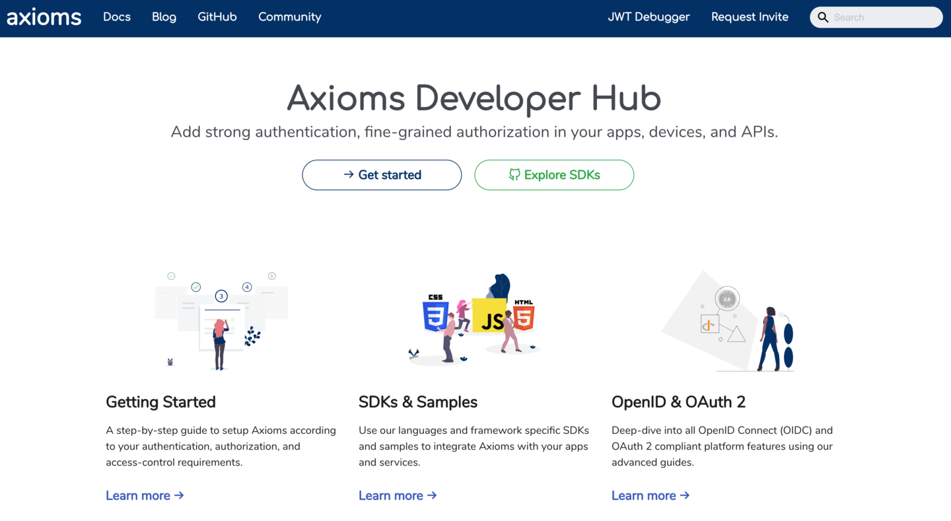Open the Blog from the navbar
This screenshot has width=951, height=521.
click(164, 17)
